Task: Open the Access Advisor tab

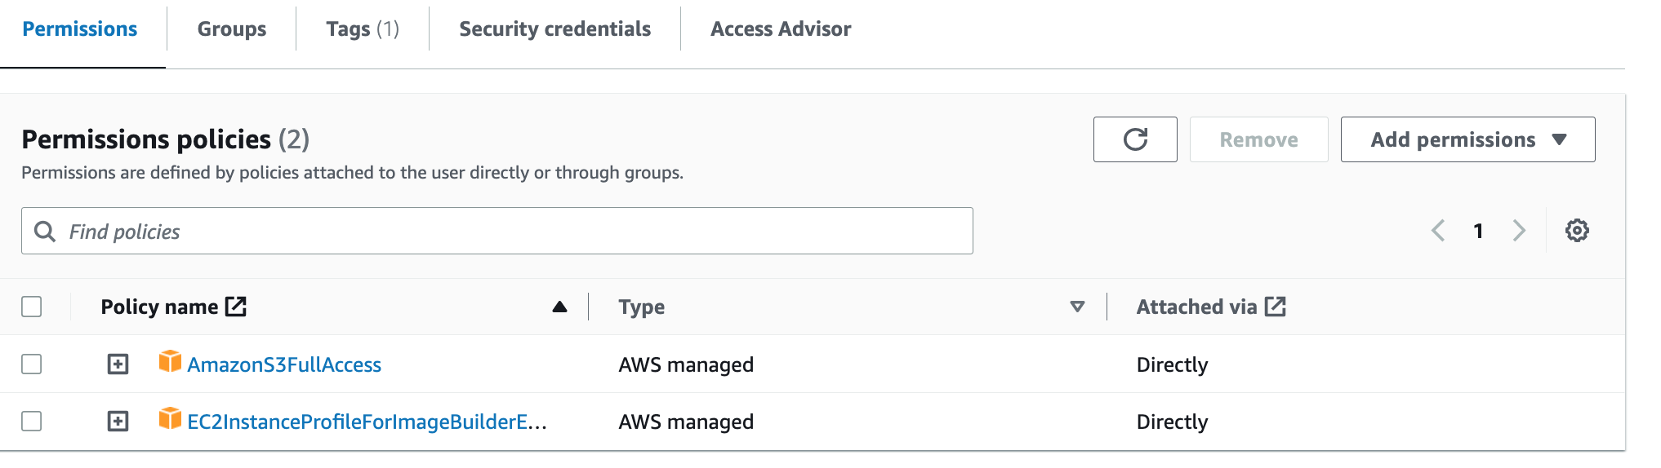Action: point(780,29)
